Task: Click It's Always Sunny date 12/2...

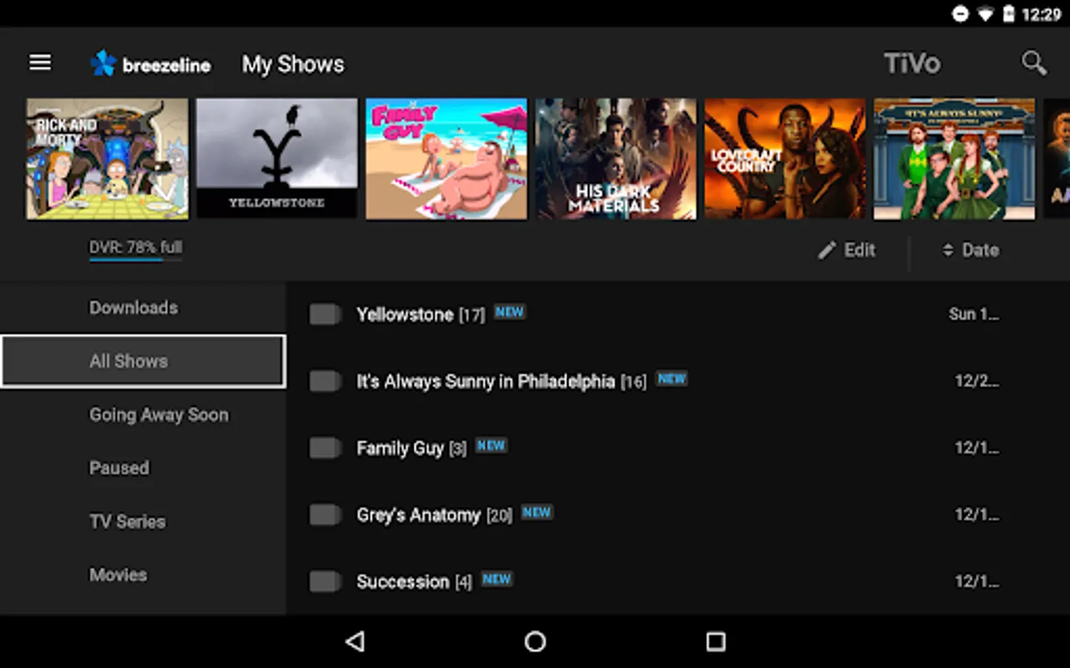Action: tap(976, 381)
